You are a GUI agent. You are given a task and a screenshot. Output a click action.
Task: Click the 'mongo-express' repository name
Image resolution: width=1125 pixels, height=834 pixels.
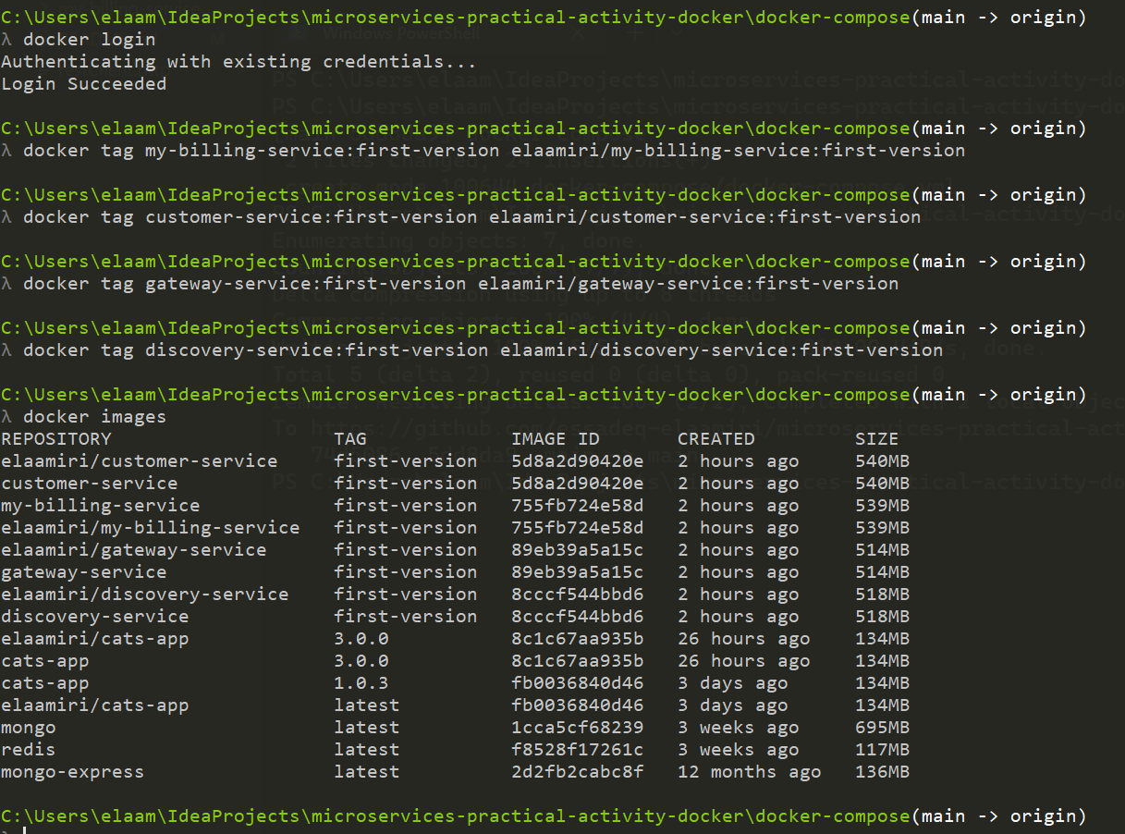coord(73,772)
